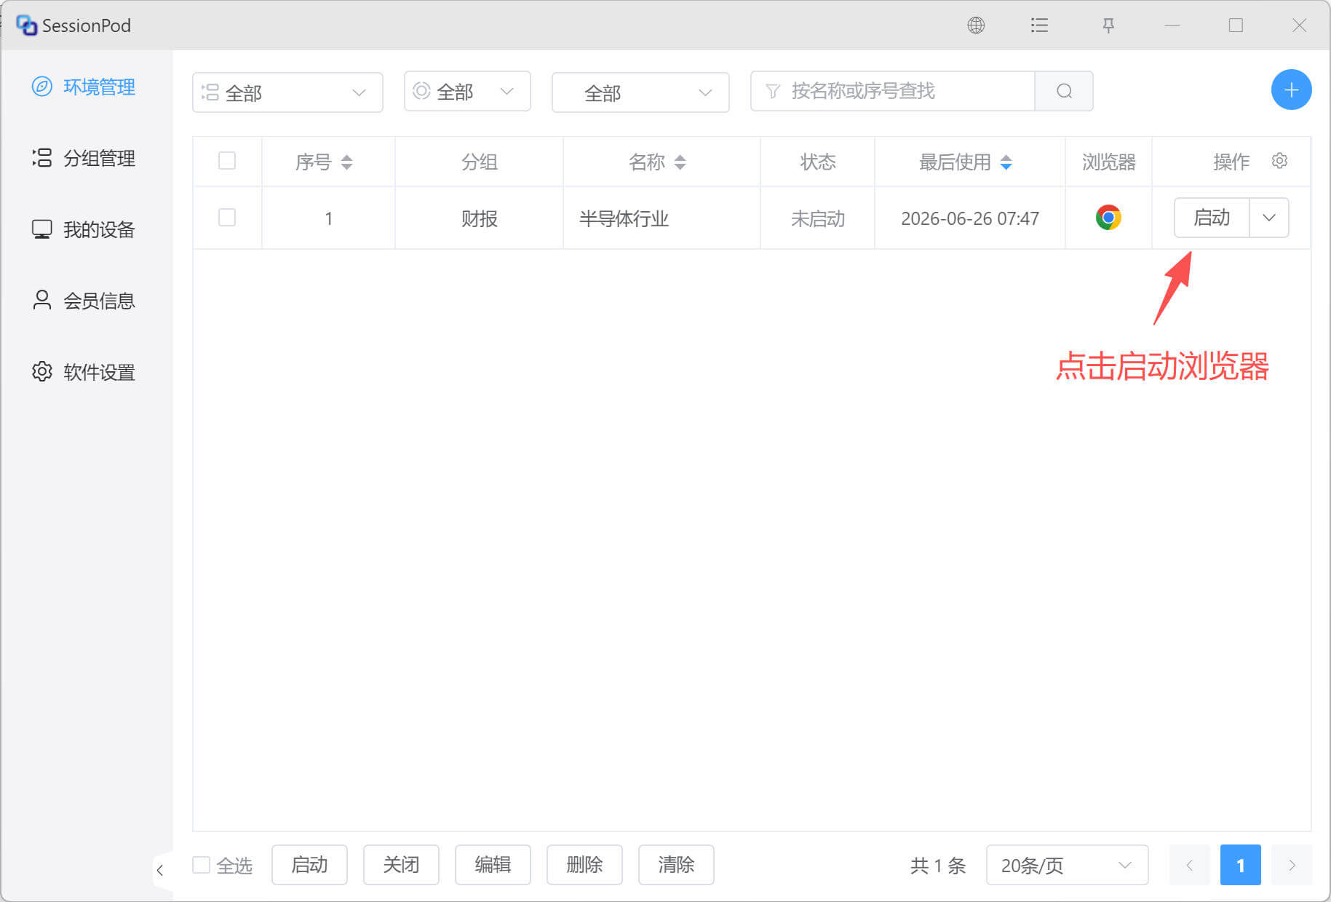Viewport: 1331px width, 902px height.
Task: Click the 2026-06-26 07:47 date cell
Action: (x=970, y=218)
